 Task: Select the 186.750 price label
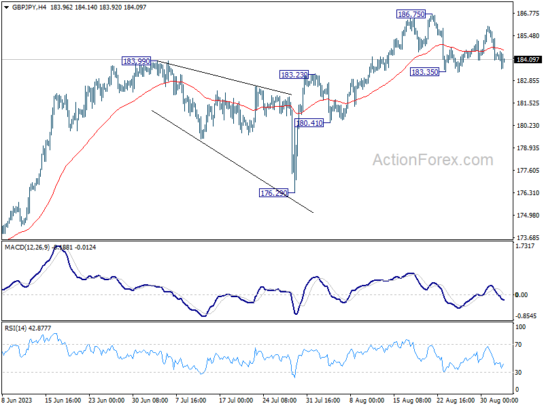click(411, 14)
